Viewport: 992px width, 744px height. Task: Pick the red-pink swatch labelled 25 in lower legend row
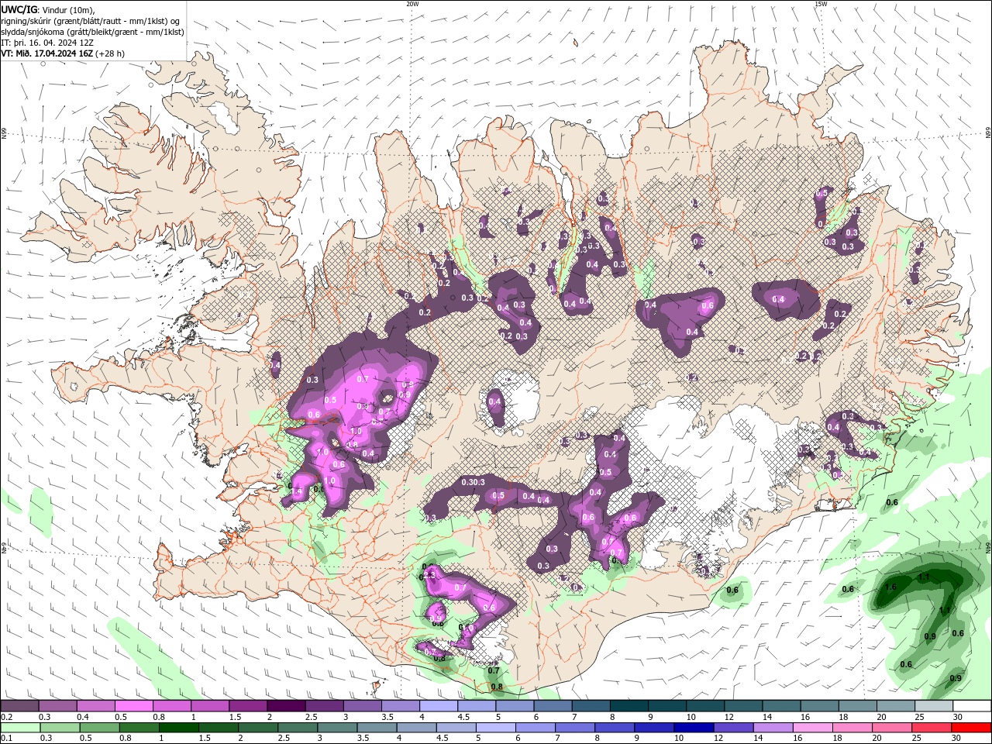tap(932, 728)
